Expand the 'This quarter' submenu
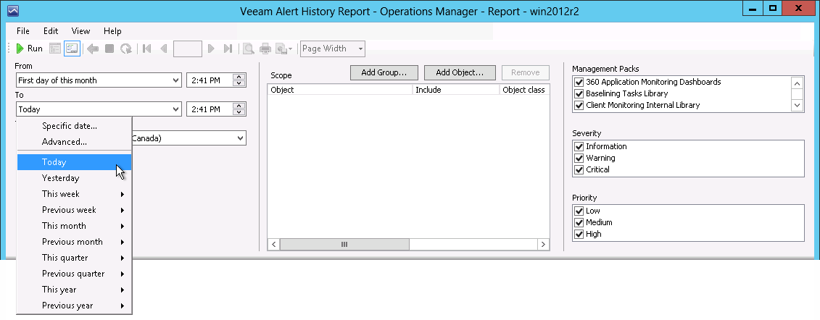 point(74,257)
